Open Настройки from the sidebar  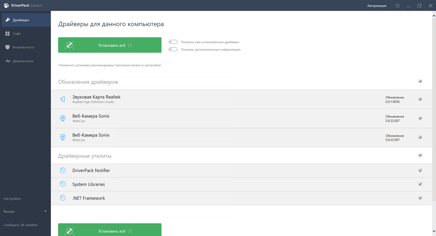(12, 199)
